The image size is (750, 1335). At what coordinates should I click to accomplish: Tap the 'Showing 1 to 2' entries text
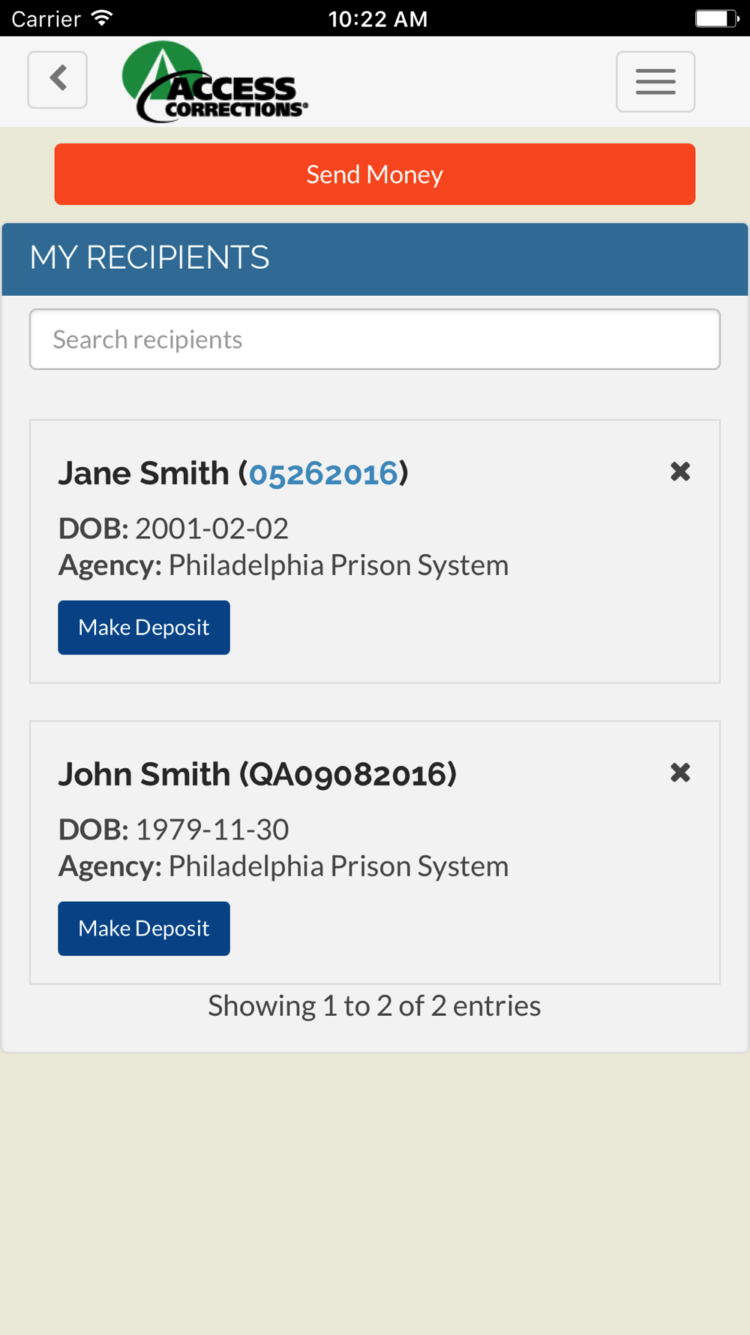pos(374,1006)
